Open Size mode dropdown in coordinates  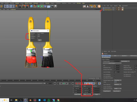pos(87,94)
